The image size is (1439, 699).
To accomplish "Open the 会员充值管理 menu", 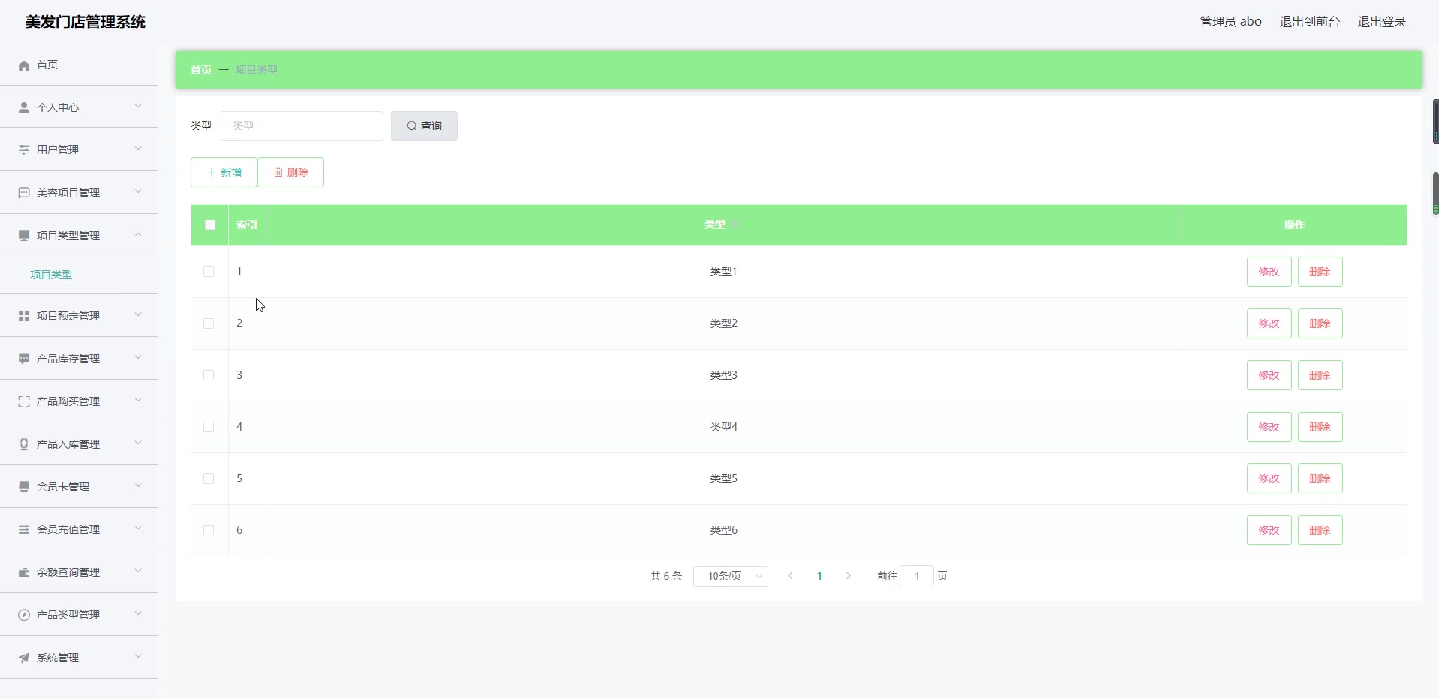I will 79,529.
